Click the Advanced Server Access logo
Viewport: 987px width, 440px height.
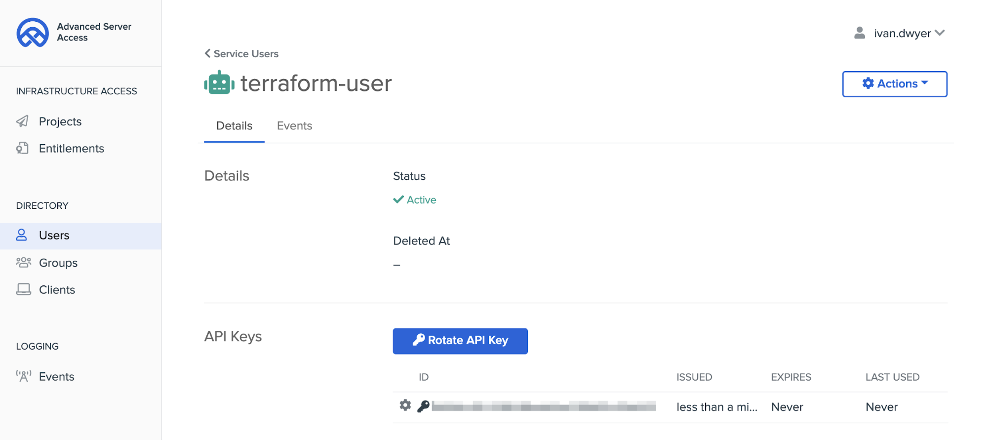(x=33, y=33)
